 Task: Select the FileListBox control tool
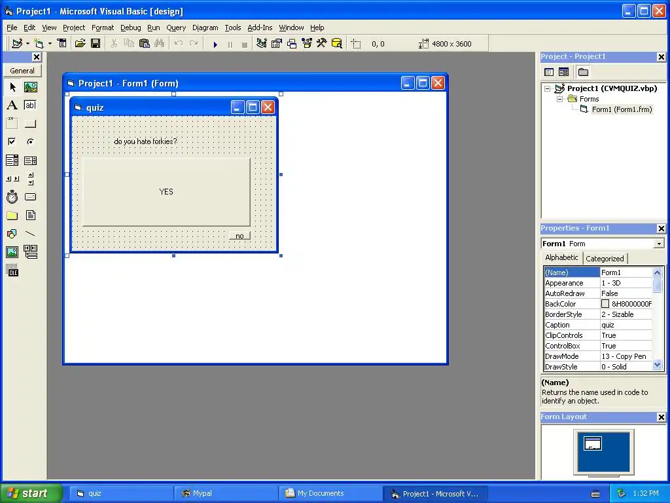pos(30,215)
